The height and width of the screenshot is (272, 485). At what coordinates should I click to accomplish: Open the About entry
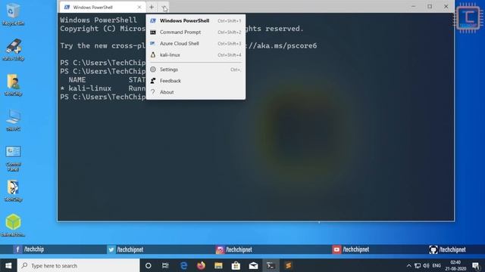coord(196,92)
